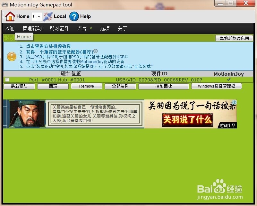Tick the checkbox for Port_#0001.Hub_#0001
Viewport: 257px width, 206px height.
tap(7, 80)
